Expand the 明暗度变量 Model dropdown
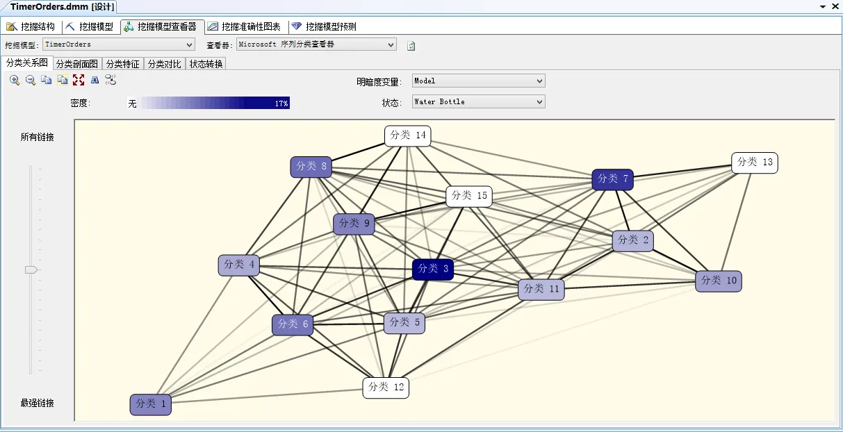This screenshot has height=432, width=843. [x=479, y=81]
